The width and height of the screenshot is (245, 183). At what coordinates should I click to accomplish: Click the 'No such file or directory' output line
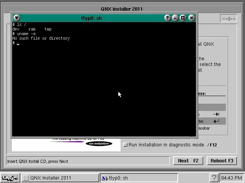[41, 38]
